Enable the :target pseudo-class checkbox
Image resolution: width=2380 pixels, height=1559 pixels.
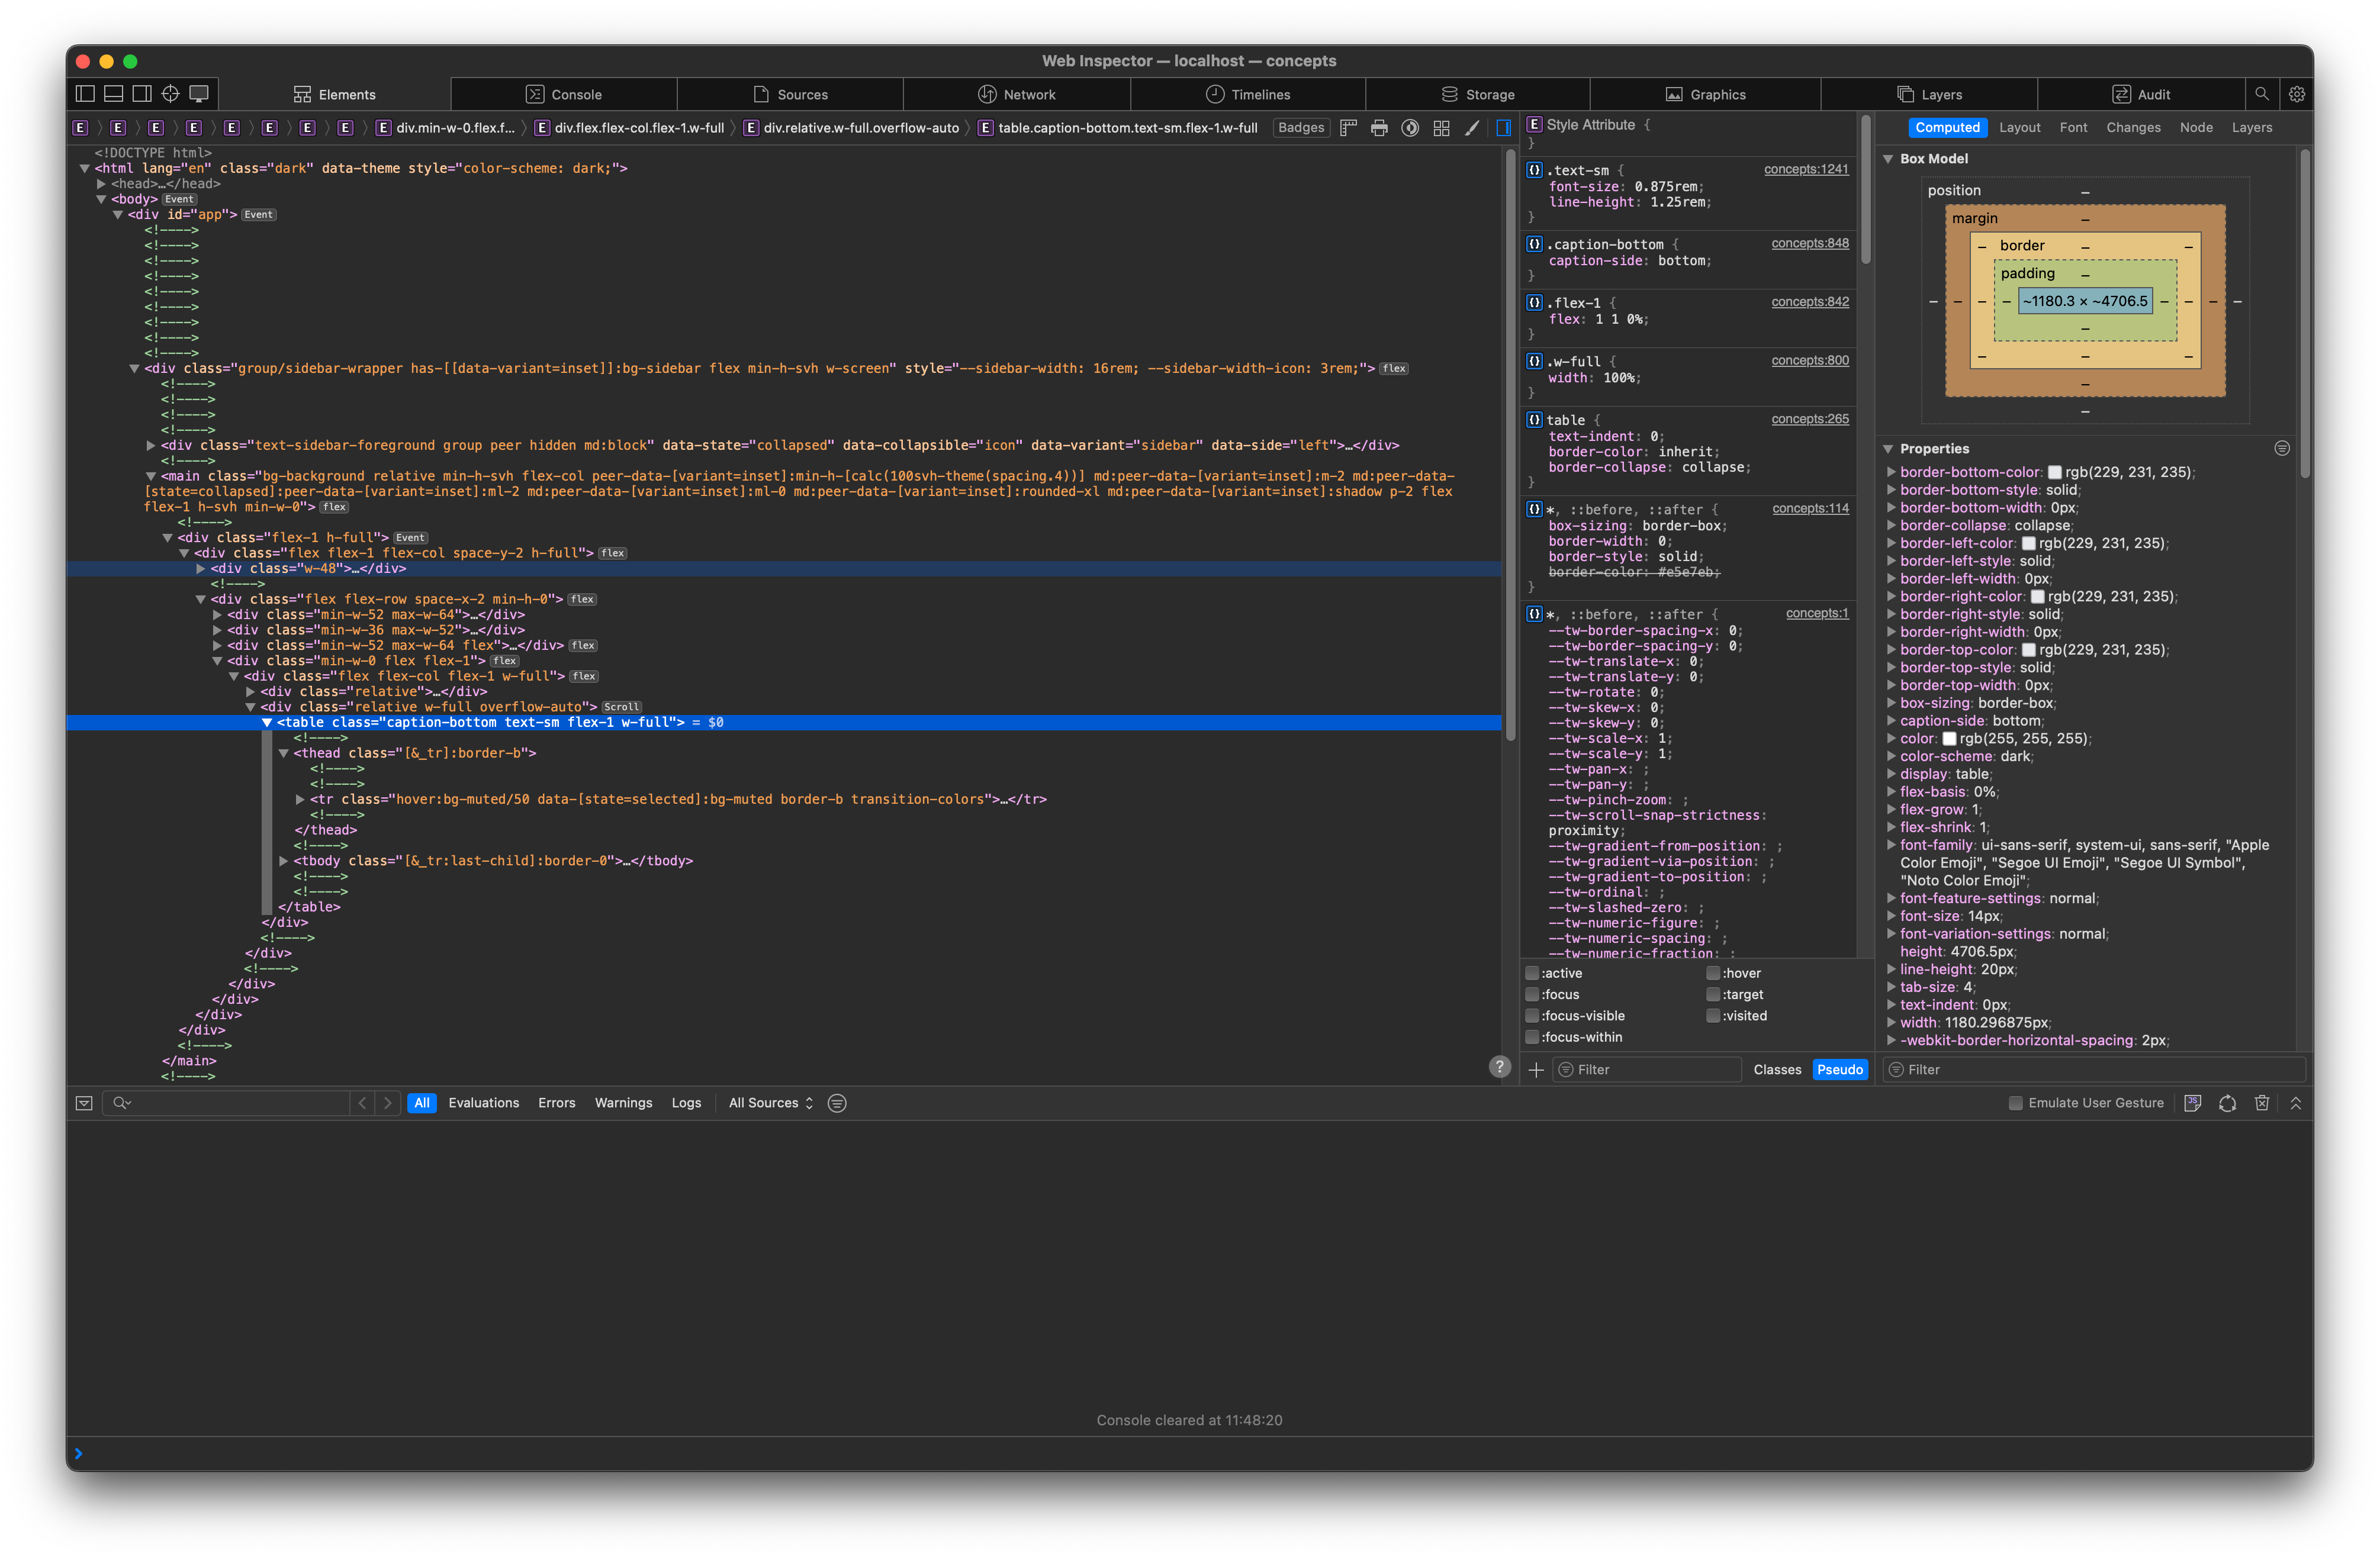[1712, 994]
